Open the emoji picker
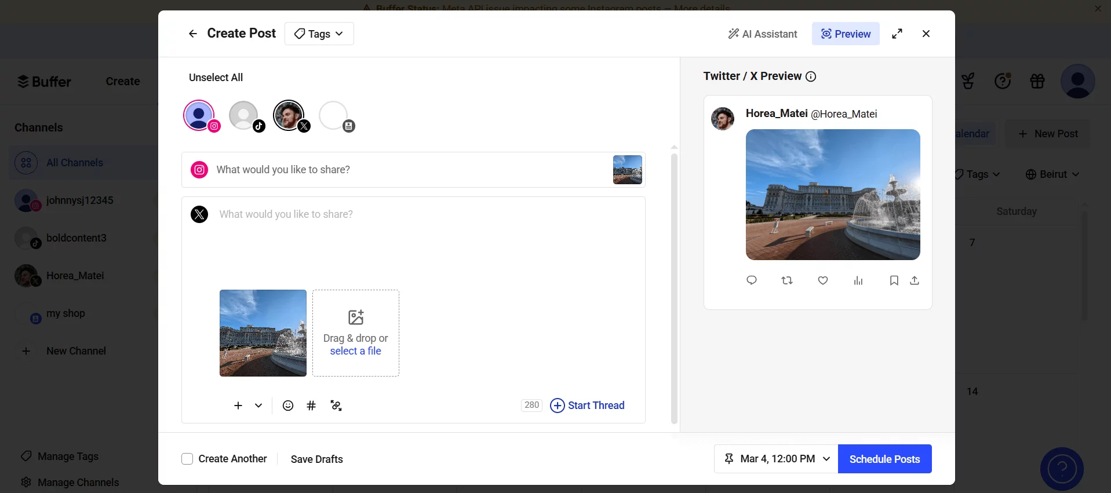This screenshot has height=493, width=1111. (288, 406)
